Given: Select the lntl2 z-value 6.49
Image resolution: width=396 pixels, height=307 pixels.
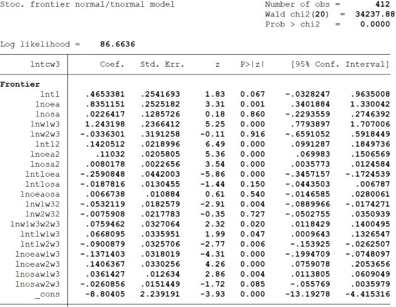Looking at the screenshot, I should 216,144.
